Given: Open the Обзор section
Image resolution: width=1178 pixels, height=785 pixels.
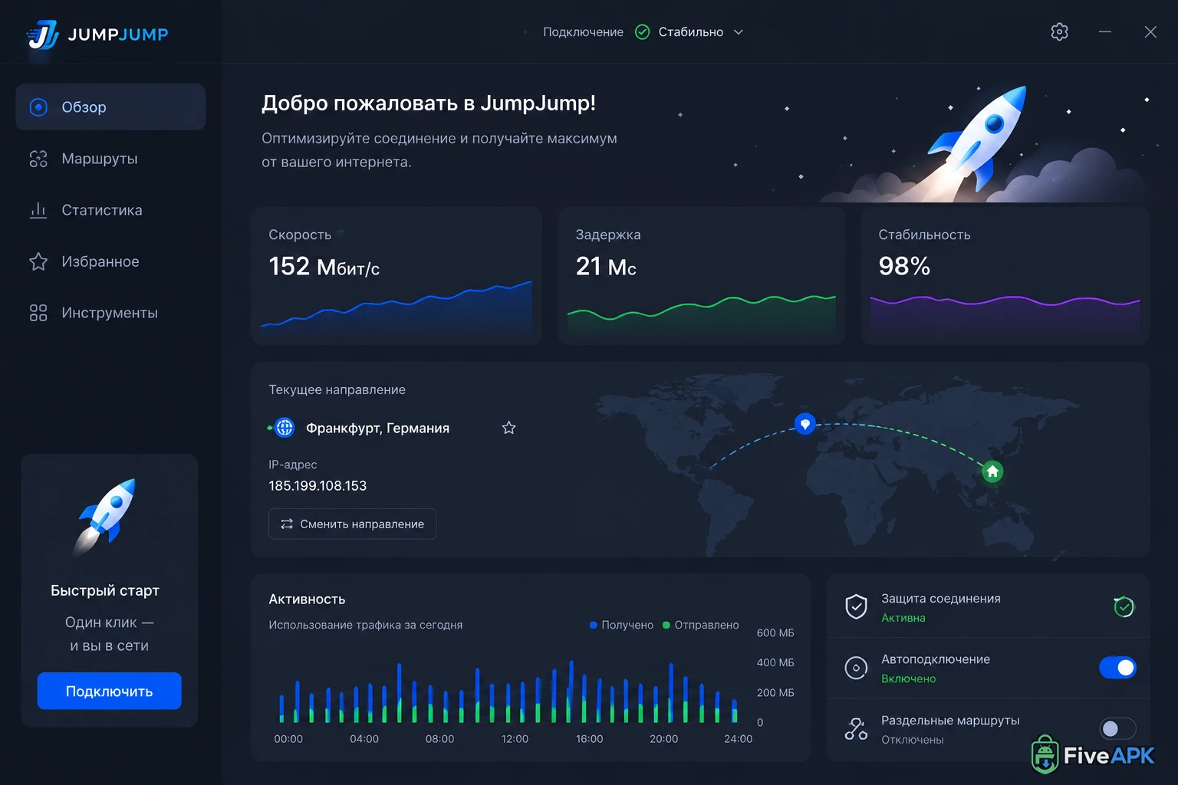Looking at the screenshot, I should coord(110,107).
